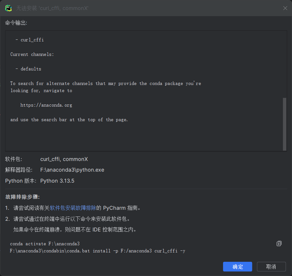292x276 pixels.
Task: Click the dialog title 无法安装 'curl_cffi, commonX'
Action: click(52, 8)
